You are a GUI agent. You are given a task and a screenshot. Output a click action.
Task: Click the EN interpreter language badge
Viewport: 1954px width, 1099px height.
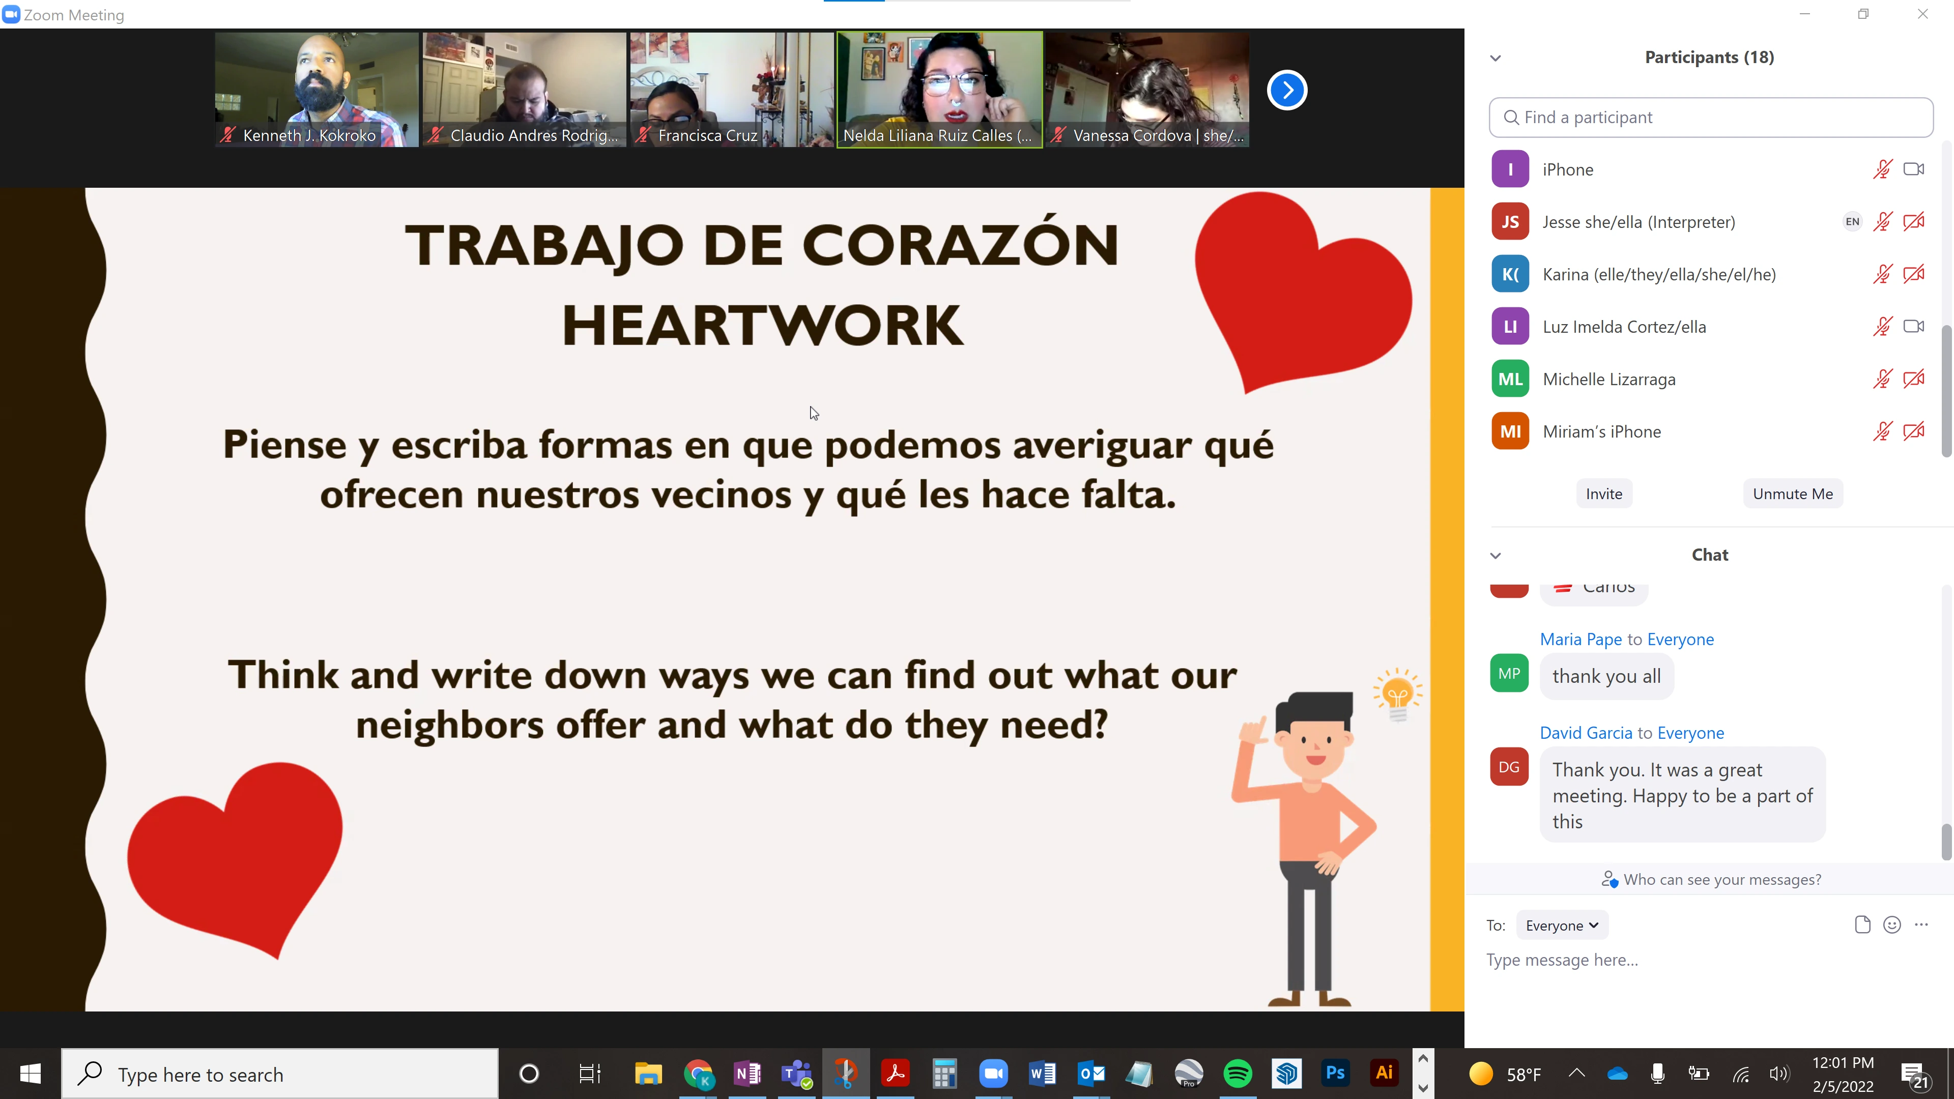coord(1852,221)
